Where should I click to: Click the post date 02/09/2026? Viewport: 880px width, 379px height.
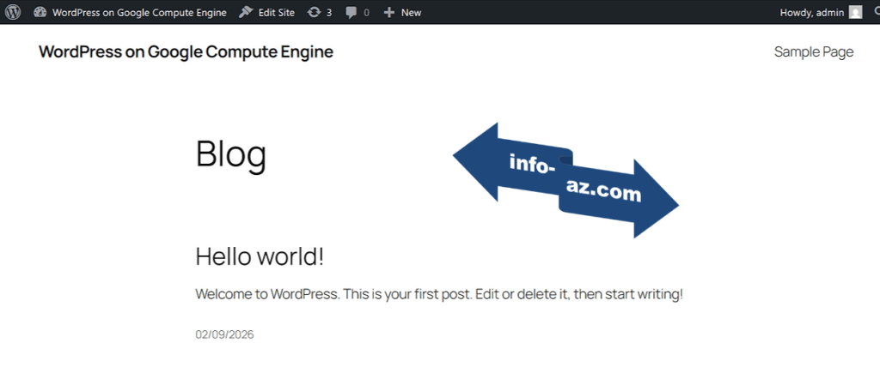[224, 334]
